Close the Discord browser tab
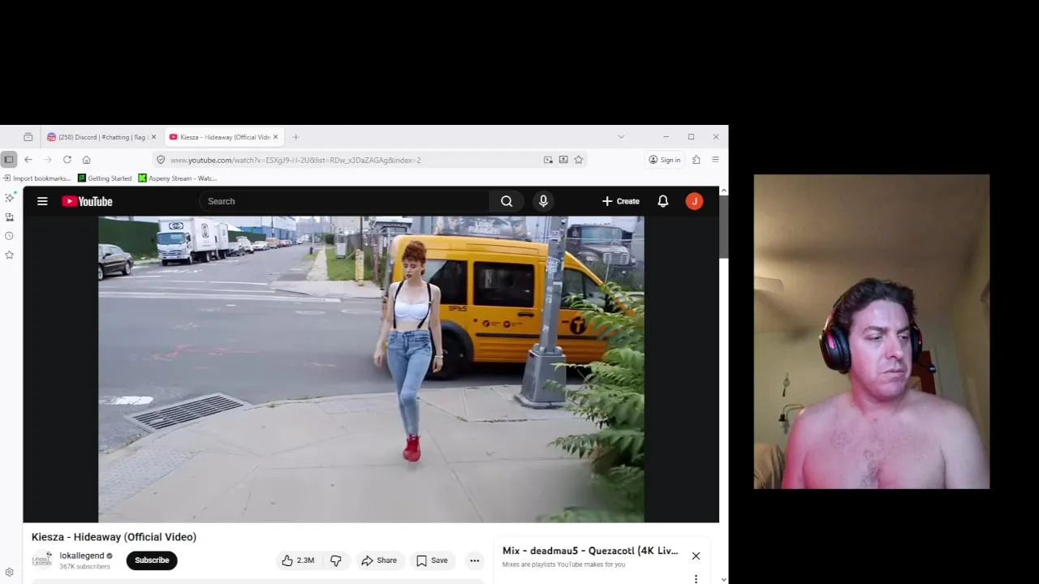 [153, 137]
